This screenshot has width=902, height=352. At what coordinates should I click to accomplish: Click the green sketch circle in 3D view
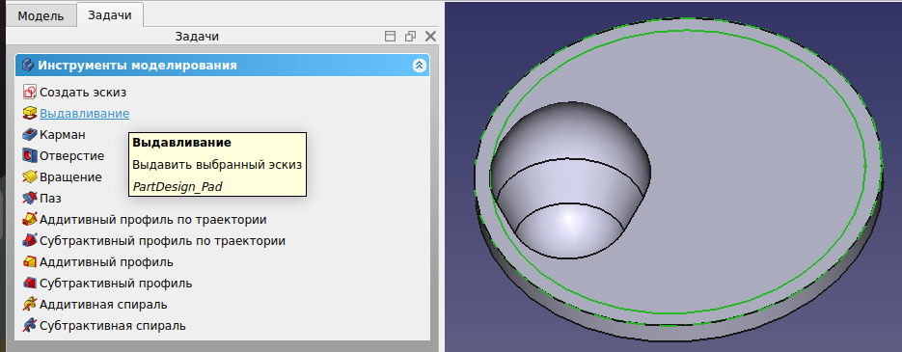click(865, 166)
